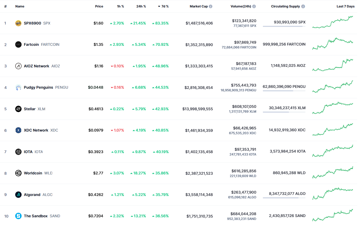Click Worldcoin volume $616,285,856
Screen dimensions: 358x225
[244, 171]
